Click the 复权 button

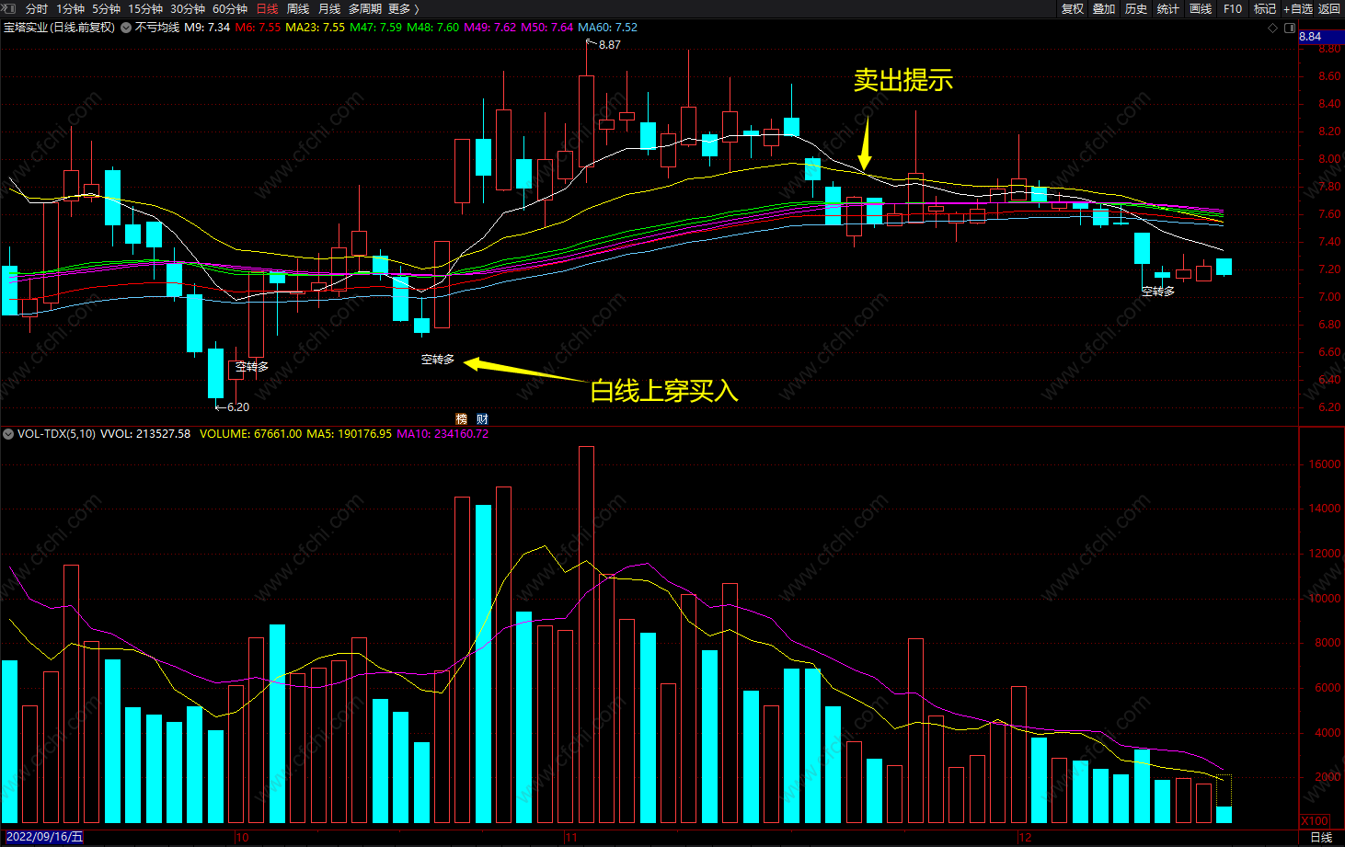pos(1073,8)
